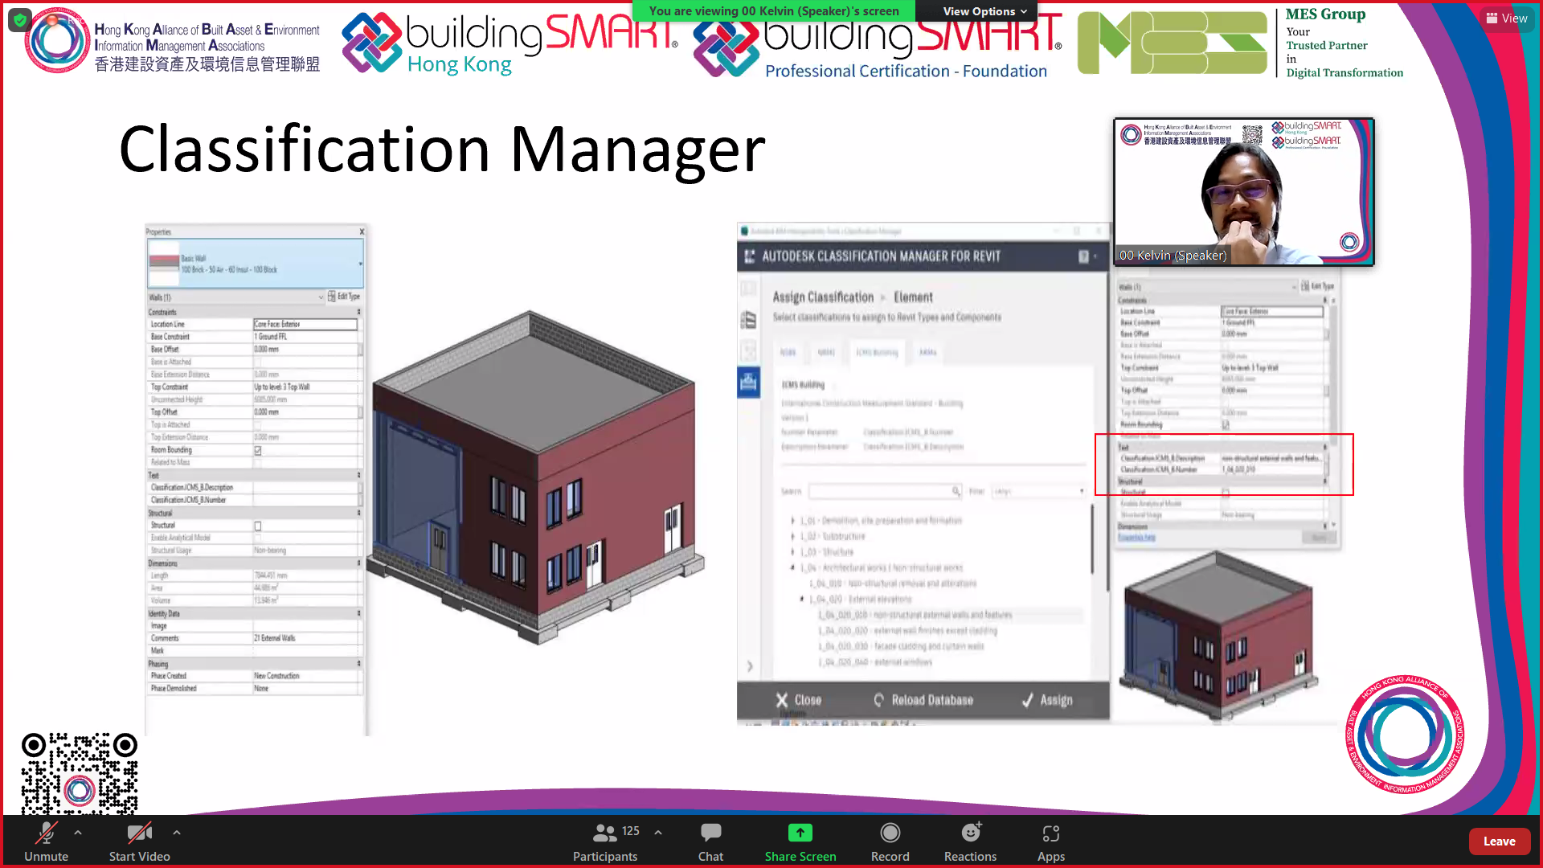Expand video options caret next to Start Video

pyautogui.click(x=177, y=833)
